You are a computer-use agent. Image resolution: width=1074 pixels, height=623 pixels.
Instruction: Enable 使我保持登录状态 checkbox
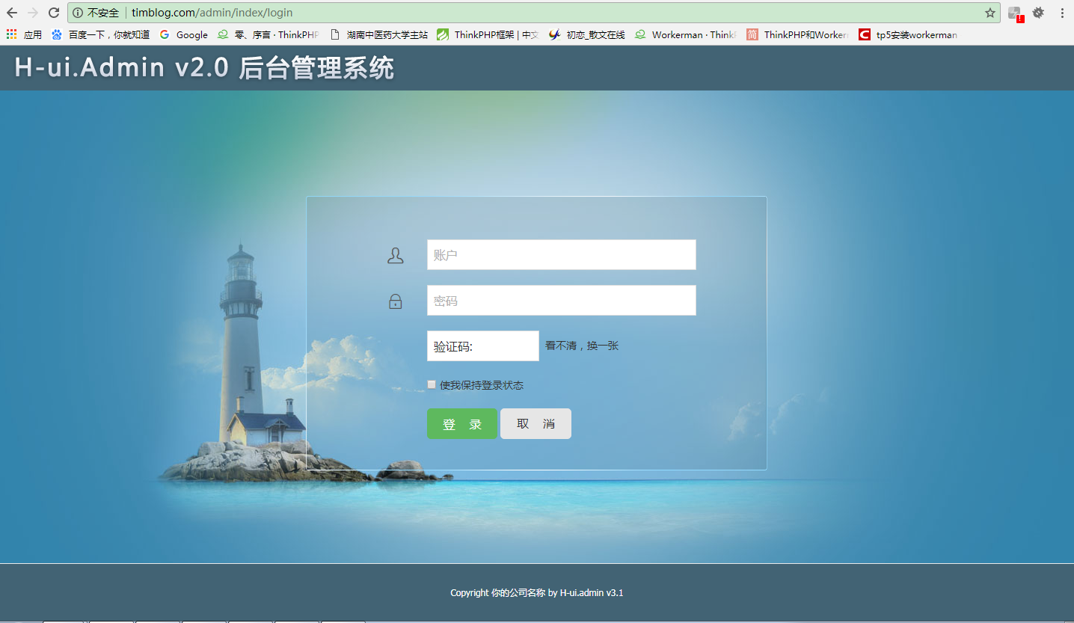coord(432,384)
